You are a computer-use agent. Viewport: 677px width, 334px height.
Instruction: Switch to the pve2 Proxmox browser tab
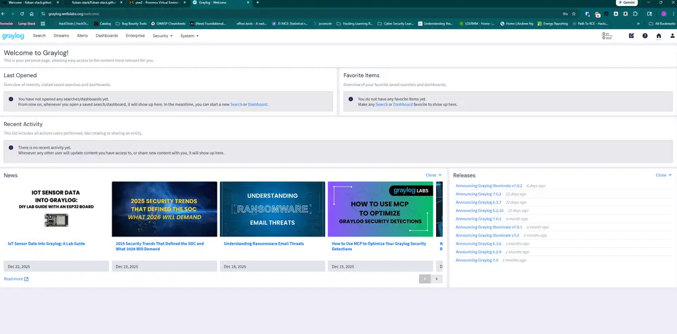tap(157, 3)
